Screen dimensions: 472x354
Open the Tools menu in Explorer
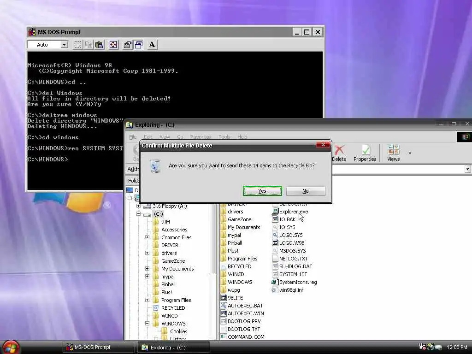click(224, 136)
